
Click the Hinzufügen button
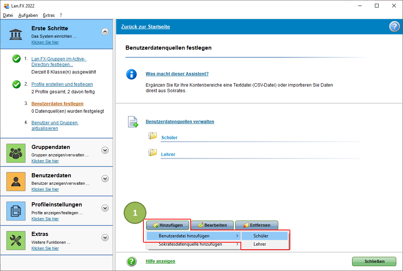pos(167,225)
